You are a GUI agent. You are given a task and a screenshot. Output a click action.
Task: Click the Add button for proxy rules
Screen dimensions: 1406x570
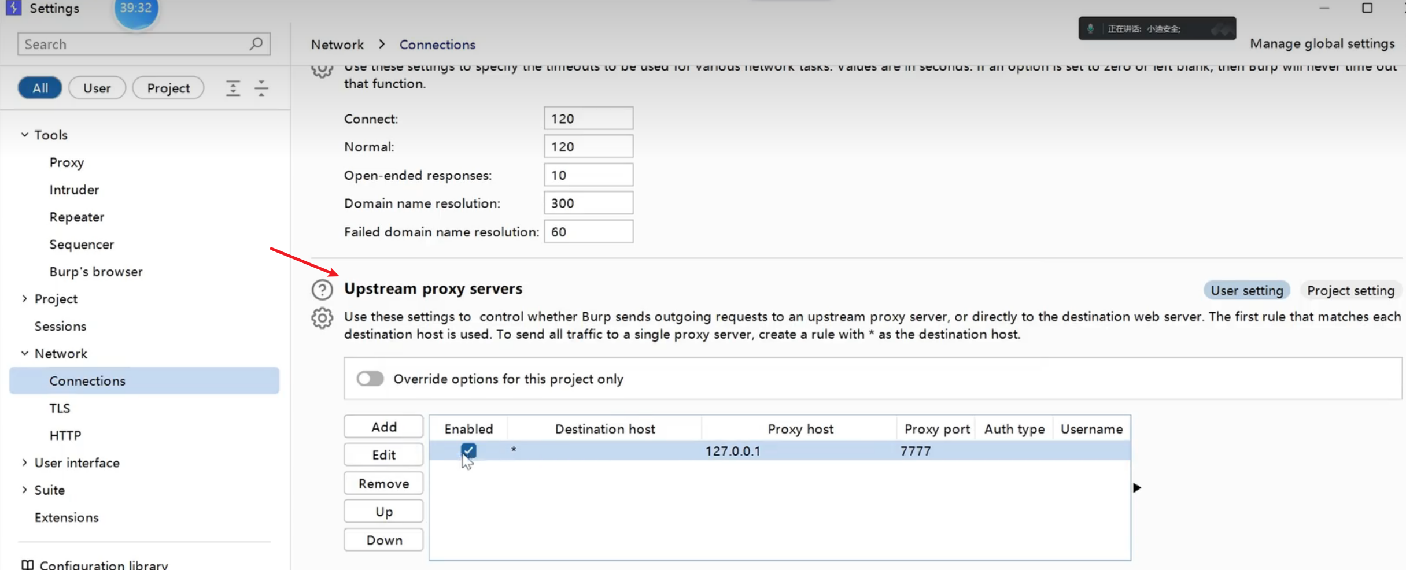tap(383, 427)
